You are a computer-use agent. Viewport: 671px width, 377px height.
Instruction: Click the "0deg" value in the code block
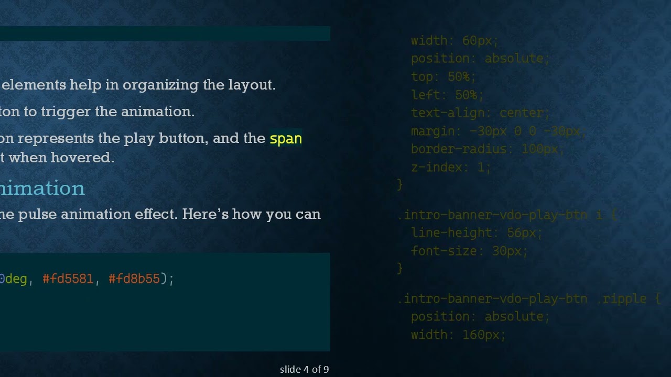13,279
